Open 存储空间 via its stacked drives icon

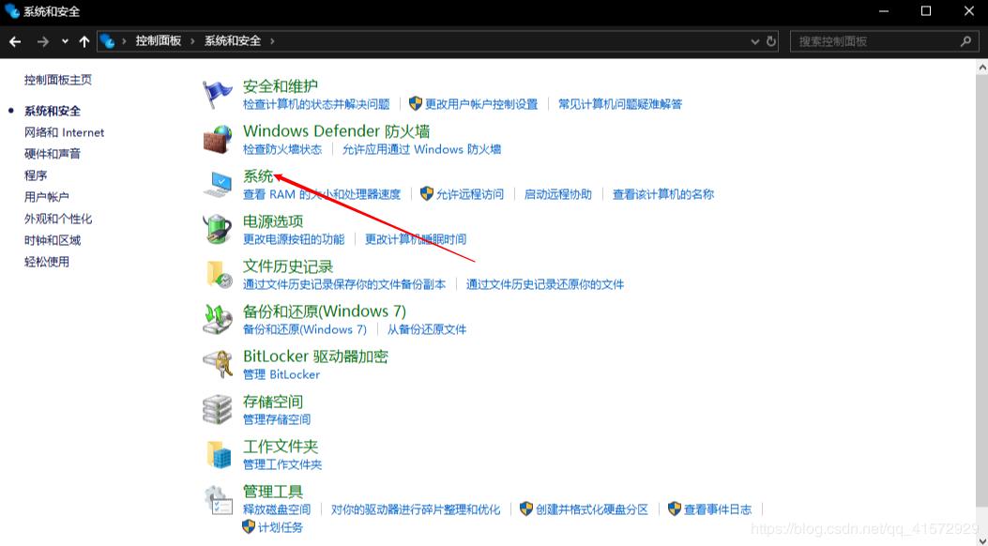click(216, 408)
